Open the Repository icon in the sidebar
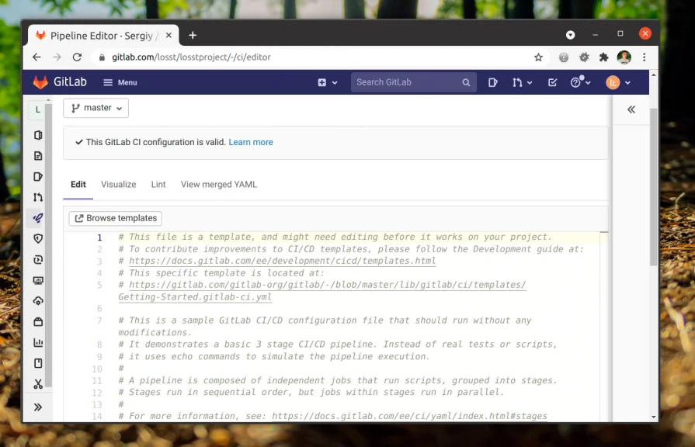This screenshot has width=695, height=447. click(x=37, y=155)
